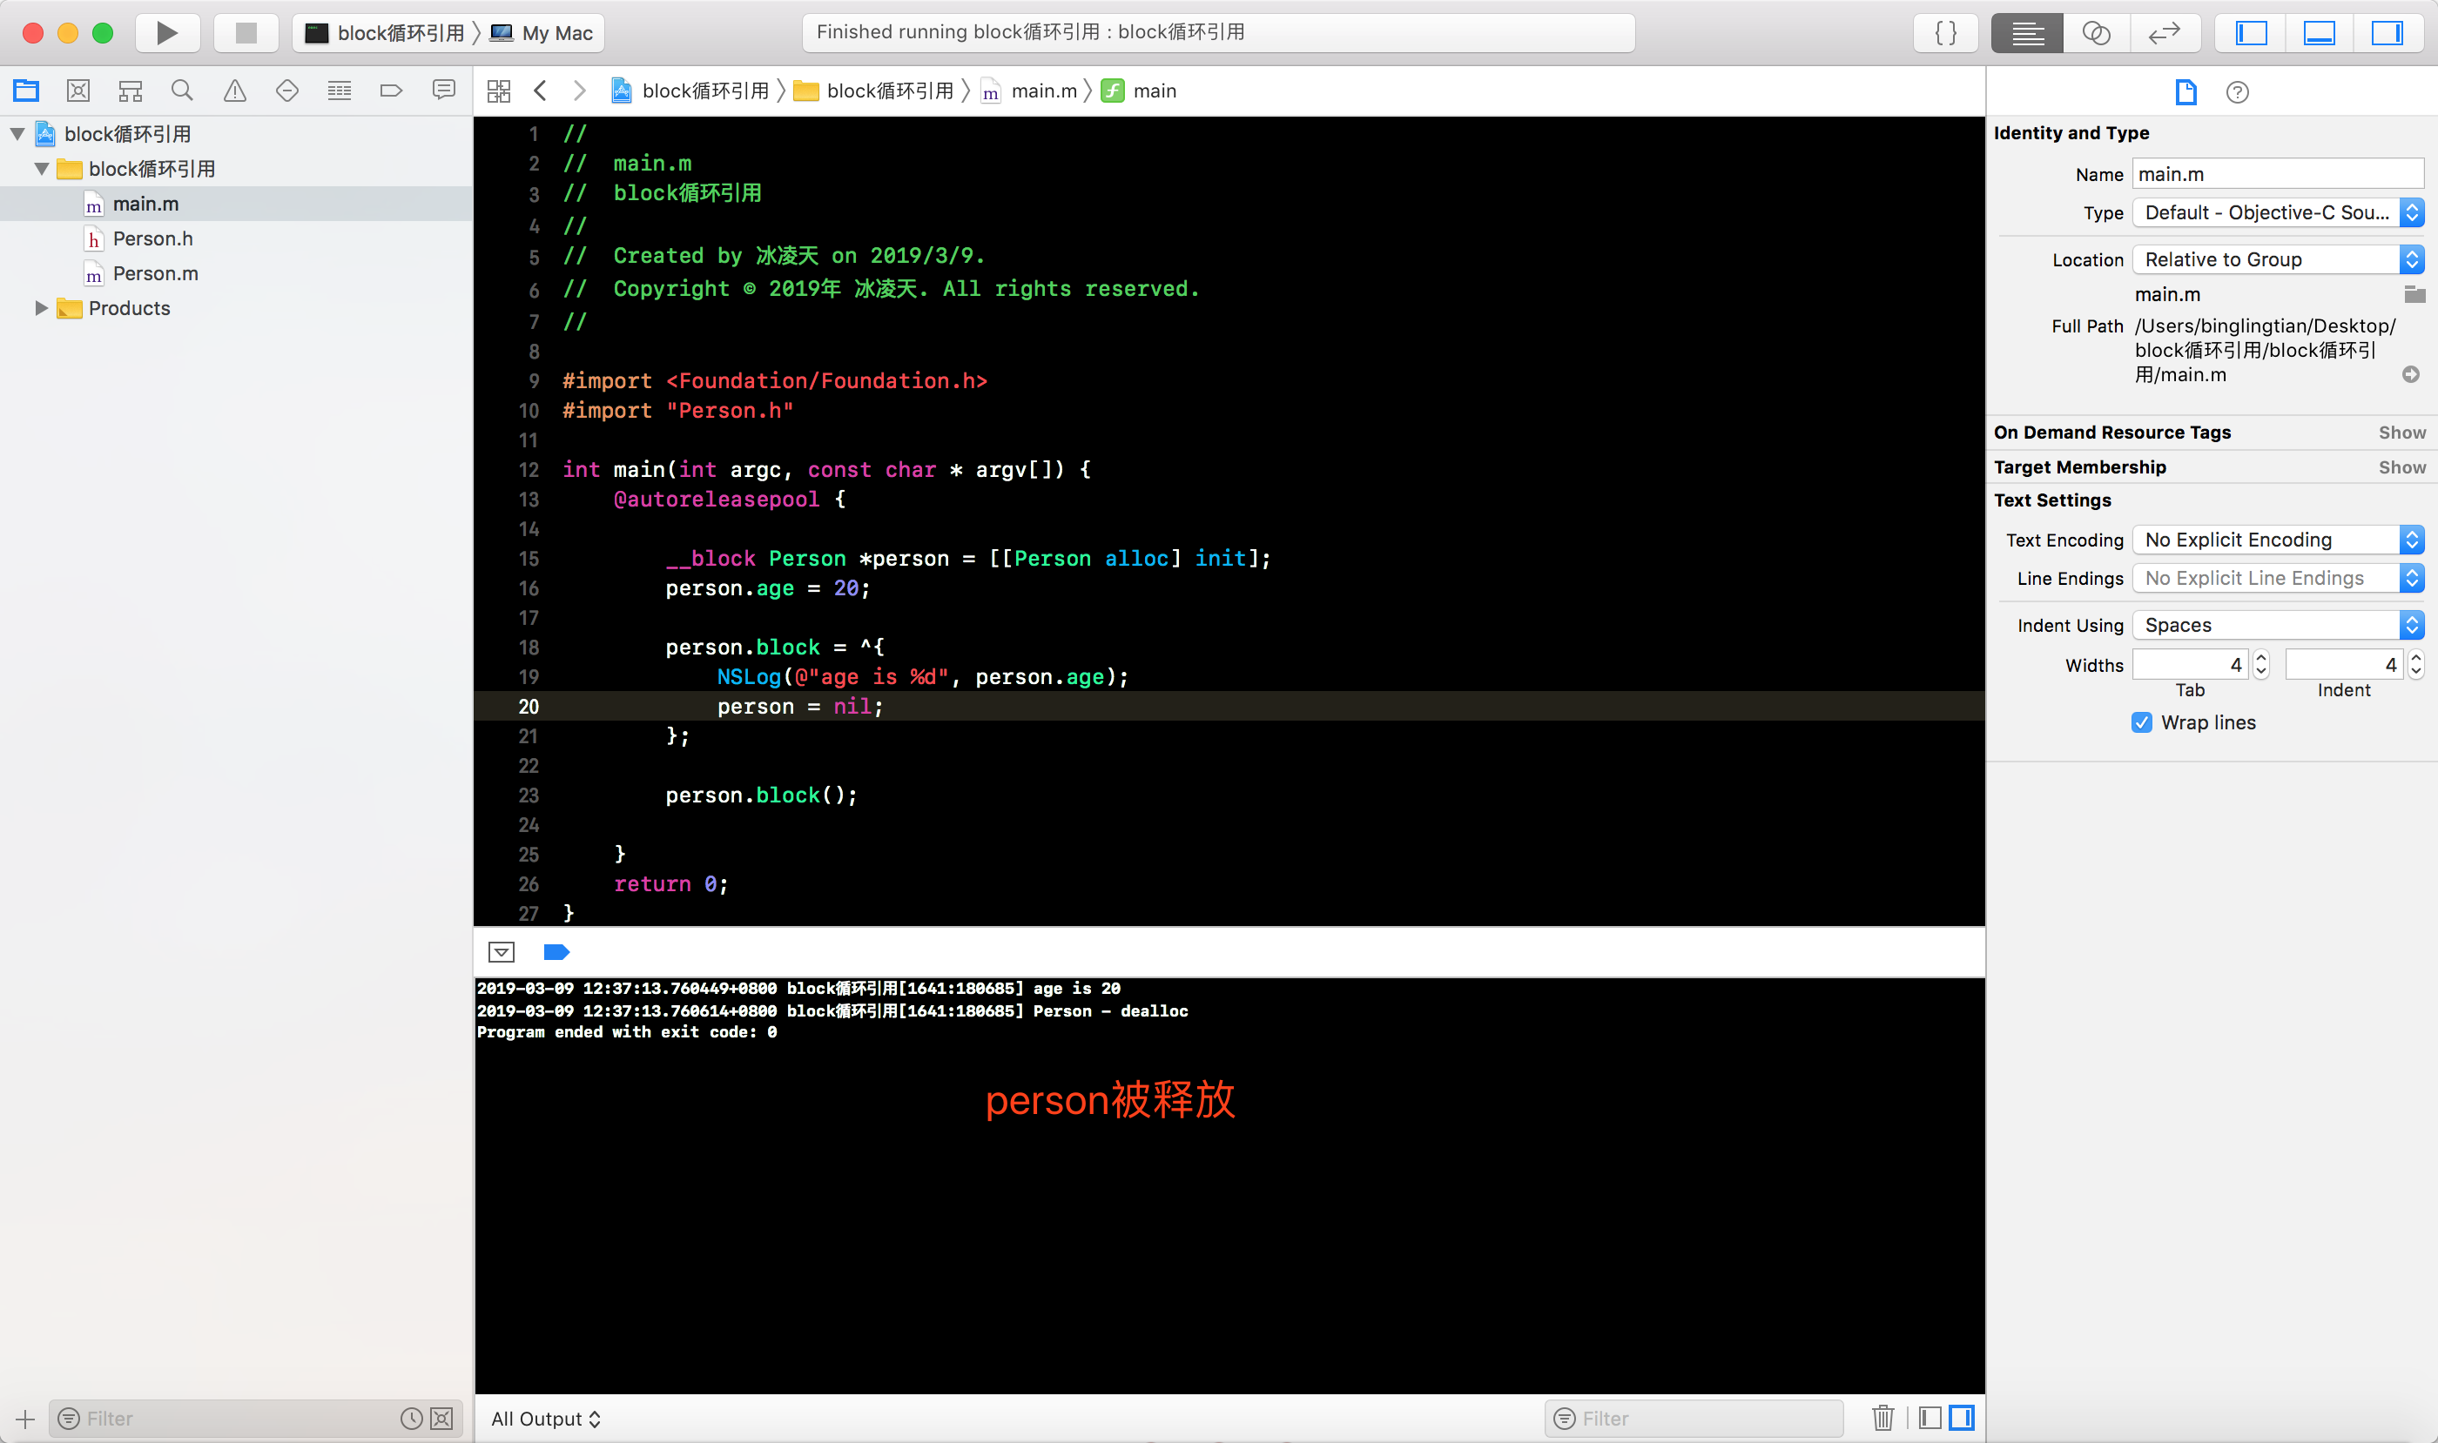Viewport: 2438px width, 1443px height.
Task: Open the Breakpoint navigator
Action: coord(391,91)
